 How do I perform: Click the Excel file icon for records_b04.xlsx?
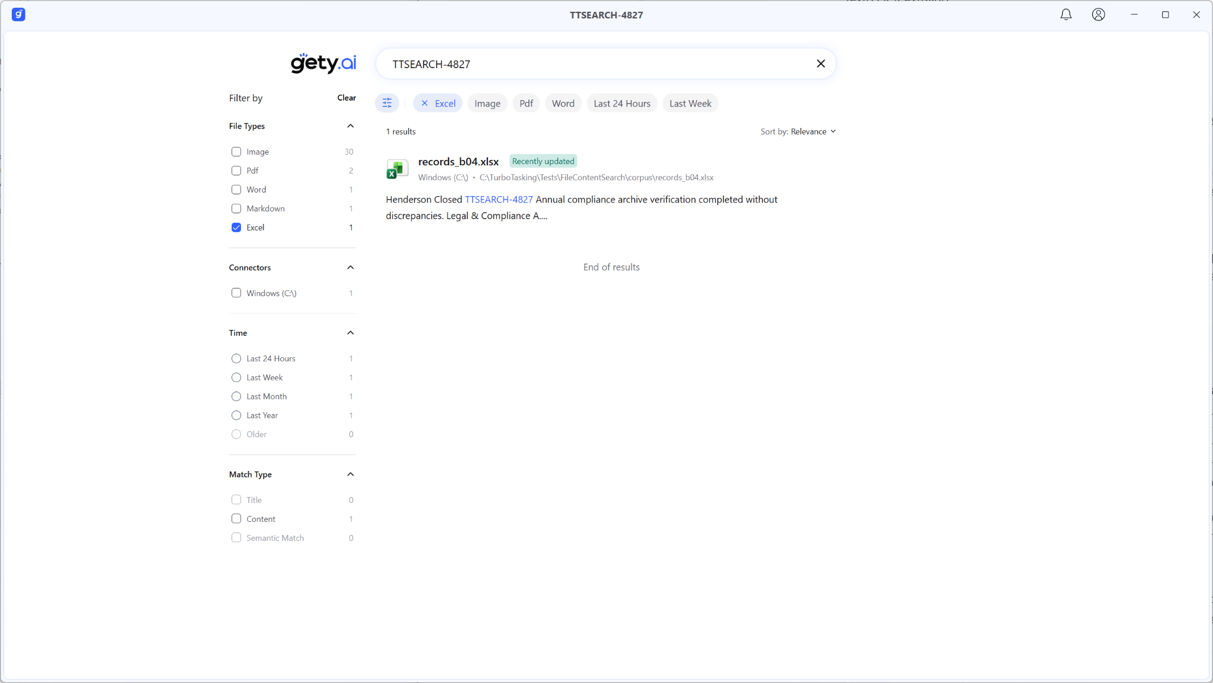397,169
